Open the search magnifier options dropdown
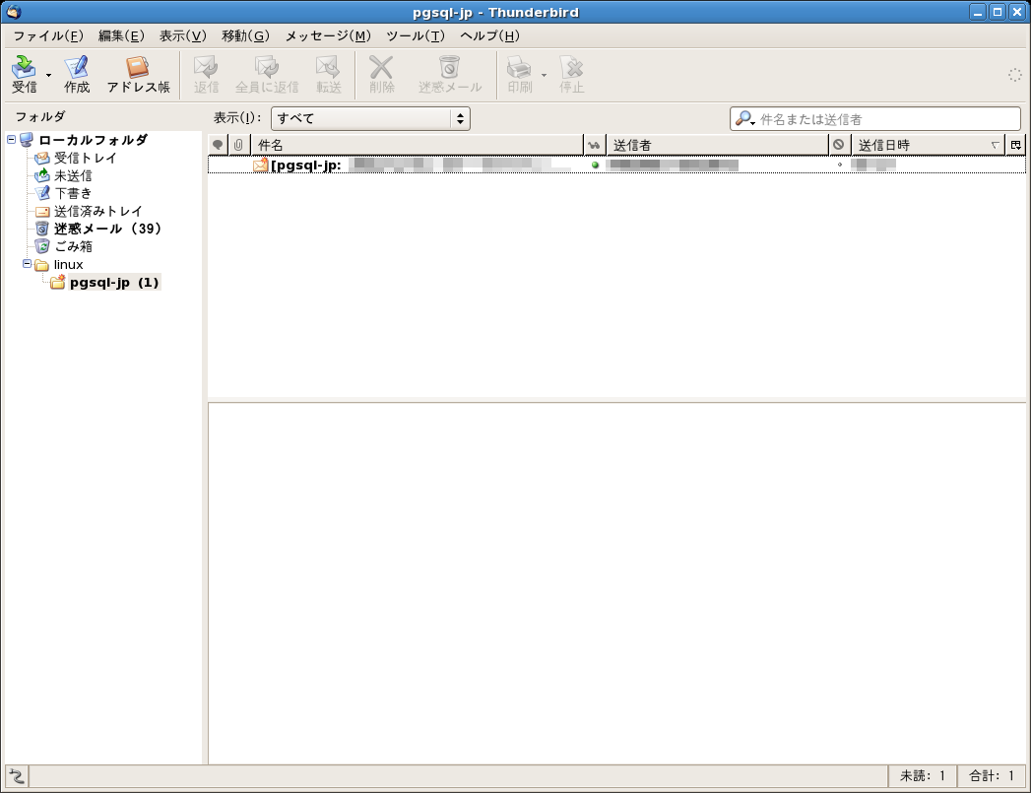This screenshot has height=793, width=1031. pyautogui.click(x=744, y=119)
